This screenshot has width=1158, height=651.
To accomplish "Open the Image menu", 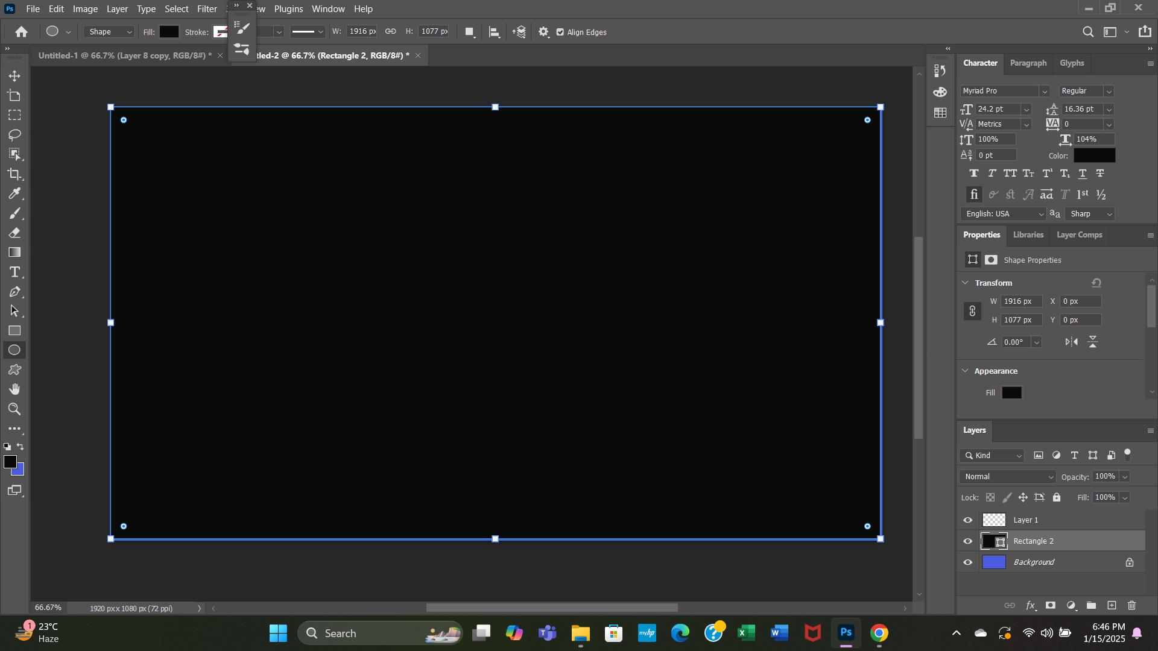I will pyautogui.click(x=85, y=9).
